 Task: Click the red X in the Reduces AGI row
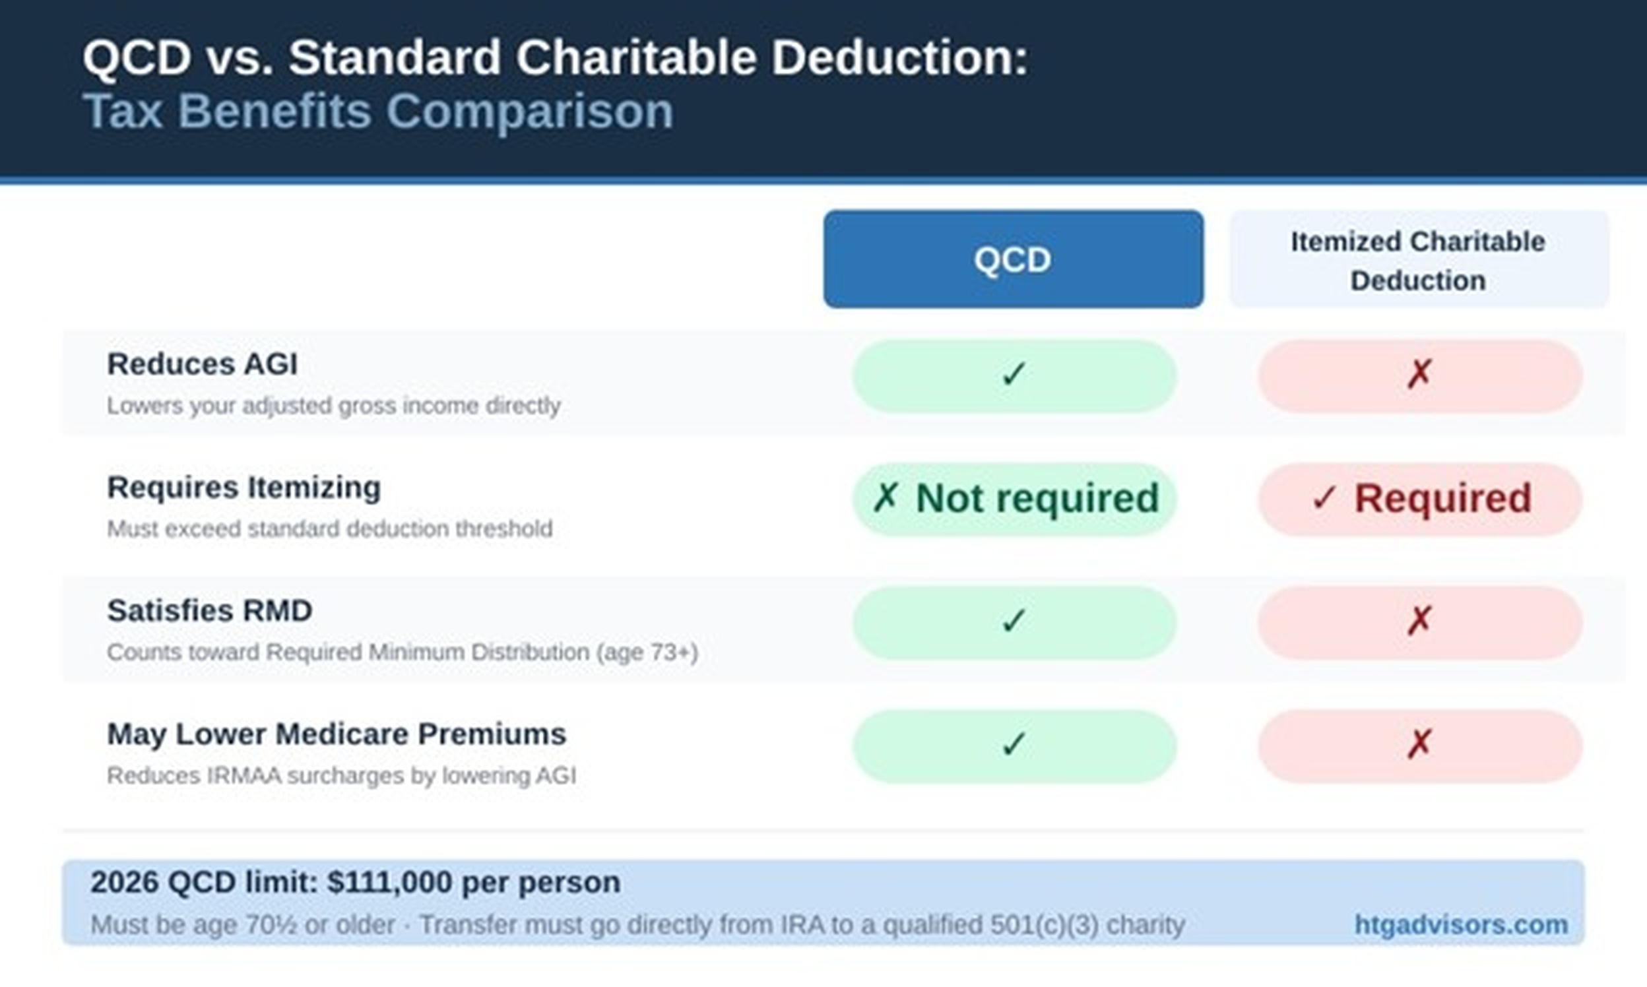click(x=1419, y=375)
